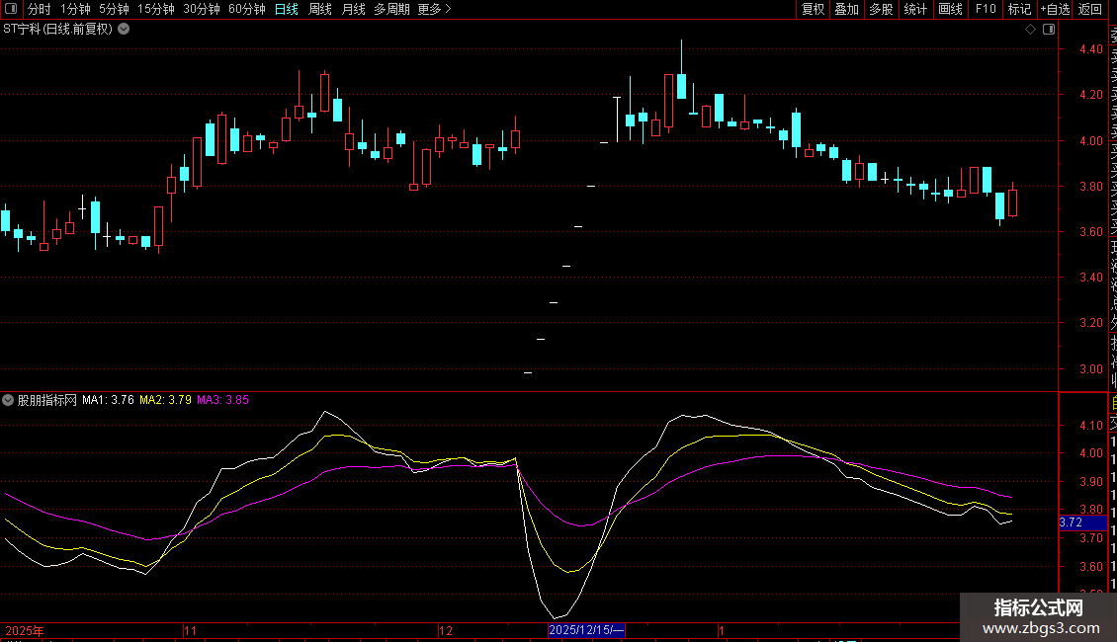Click the diamond marker icon
The image size is (1117, 642).
[1030, 30]
